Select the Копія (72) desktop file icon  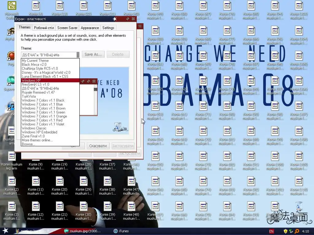tap(203, 136)
